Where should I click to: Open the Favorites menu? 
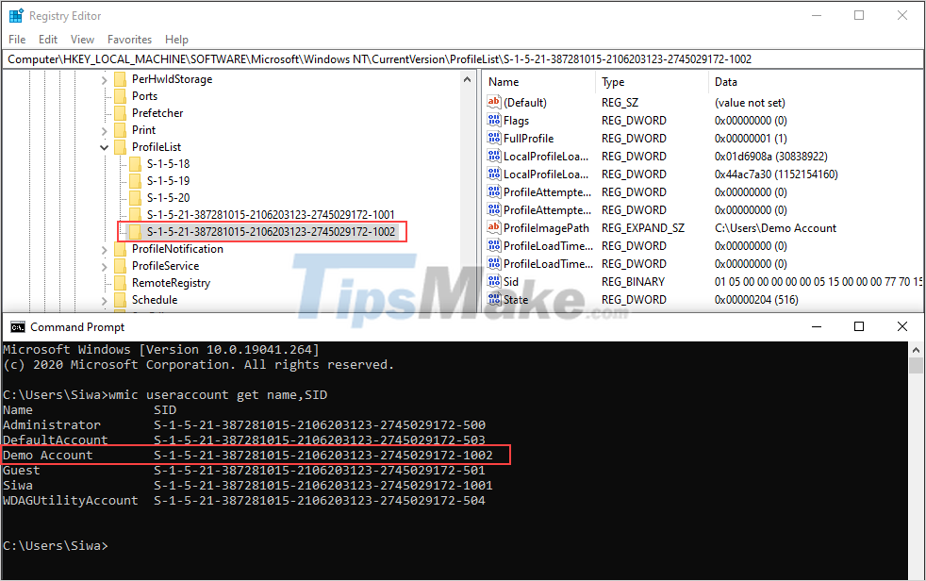tap(129, 39)
